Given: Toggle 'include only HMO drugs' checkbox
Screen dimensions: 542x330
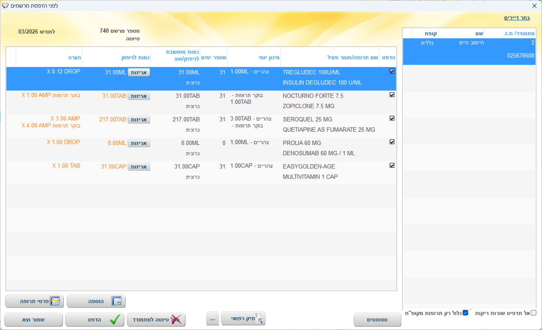Looking at the screenshot, I should 465,313.
